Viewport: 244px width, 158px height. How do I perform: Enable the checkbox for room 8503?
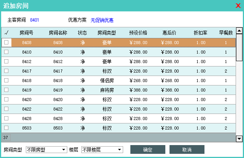point(6,128)
